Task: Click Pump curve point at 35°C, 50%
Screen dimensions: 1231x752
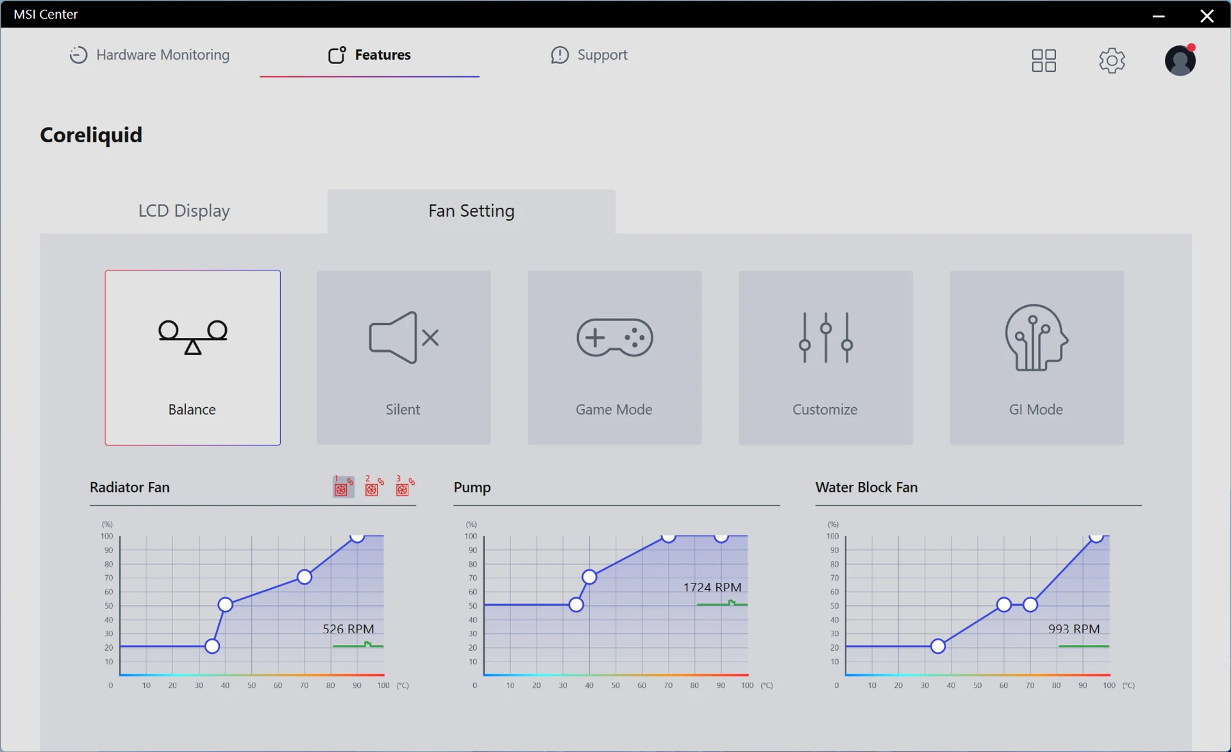Action: (x=576, y=605)
